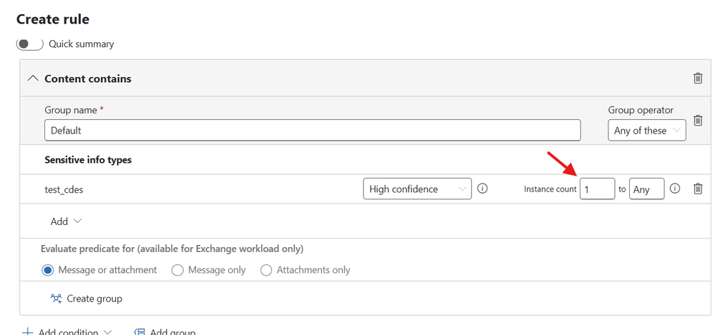This screenshot has width=715, height=335.
Task: Click the instance count minimum field
Action: click(x=598, y=189)
